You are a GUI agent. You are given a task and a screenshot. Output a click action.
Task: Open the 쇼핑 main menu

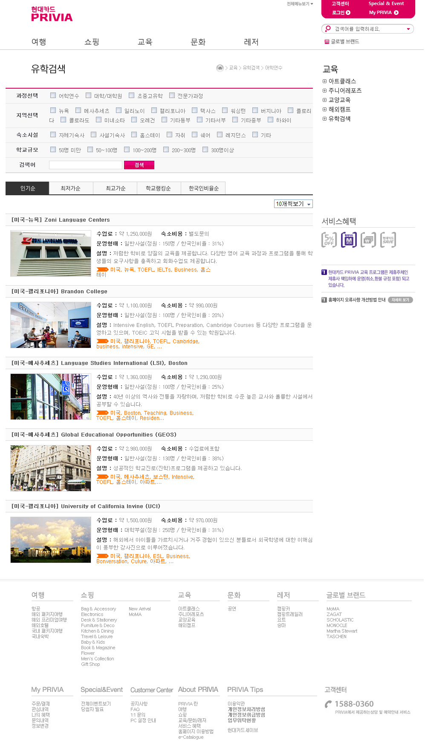(92, 42)
